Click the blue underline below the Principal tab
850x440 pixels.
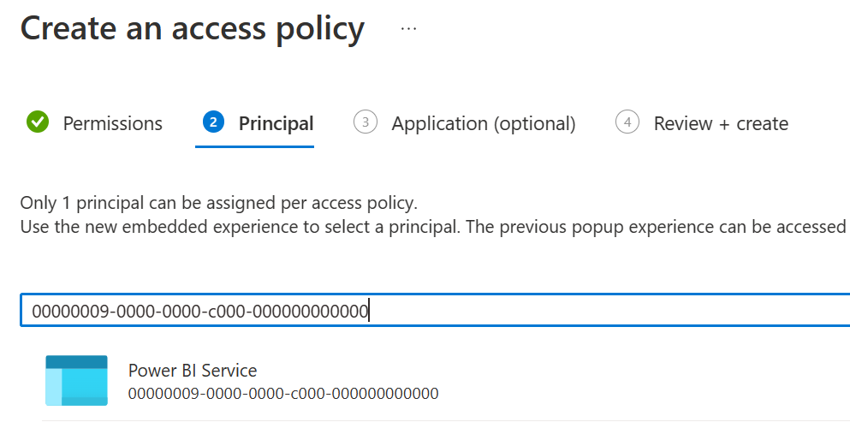coord(254,146)
